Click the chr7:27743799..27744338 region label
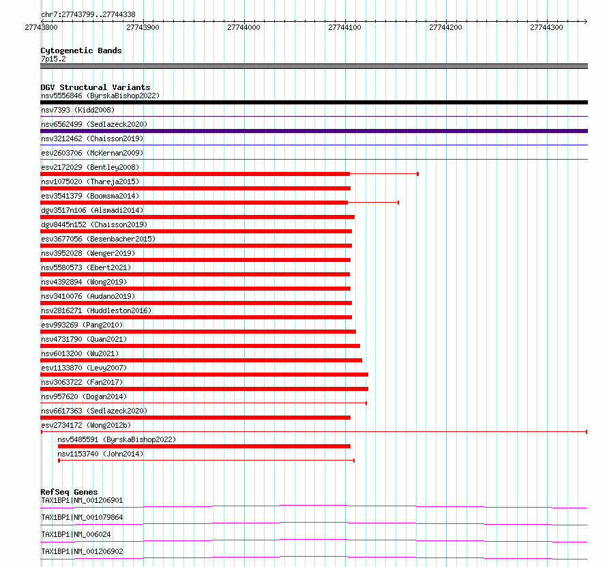The height and width of the screenshot is (567, 607). [88, 15]
